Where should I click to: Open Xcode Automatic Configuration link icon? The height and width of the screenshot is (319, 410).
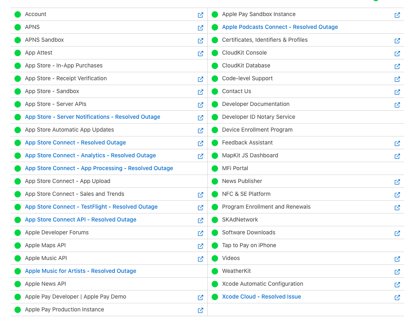397,284
